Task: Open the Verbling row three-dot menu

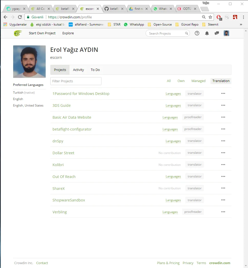Action: 223,212
